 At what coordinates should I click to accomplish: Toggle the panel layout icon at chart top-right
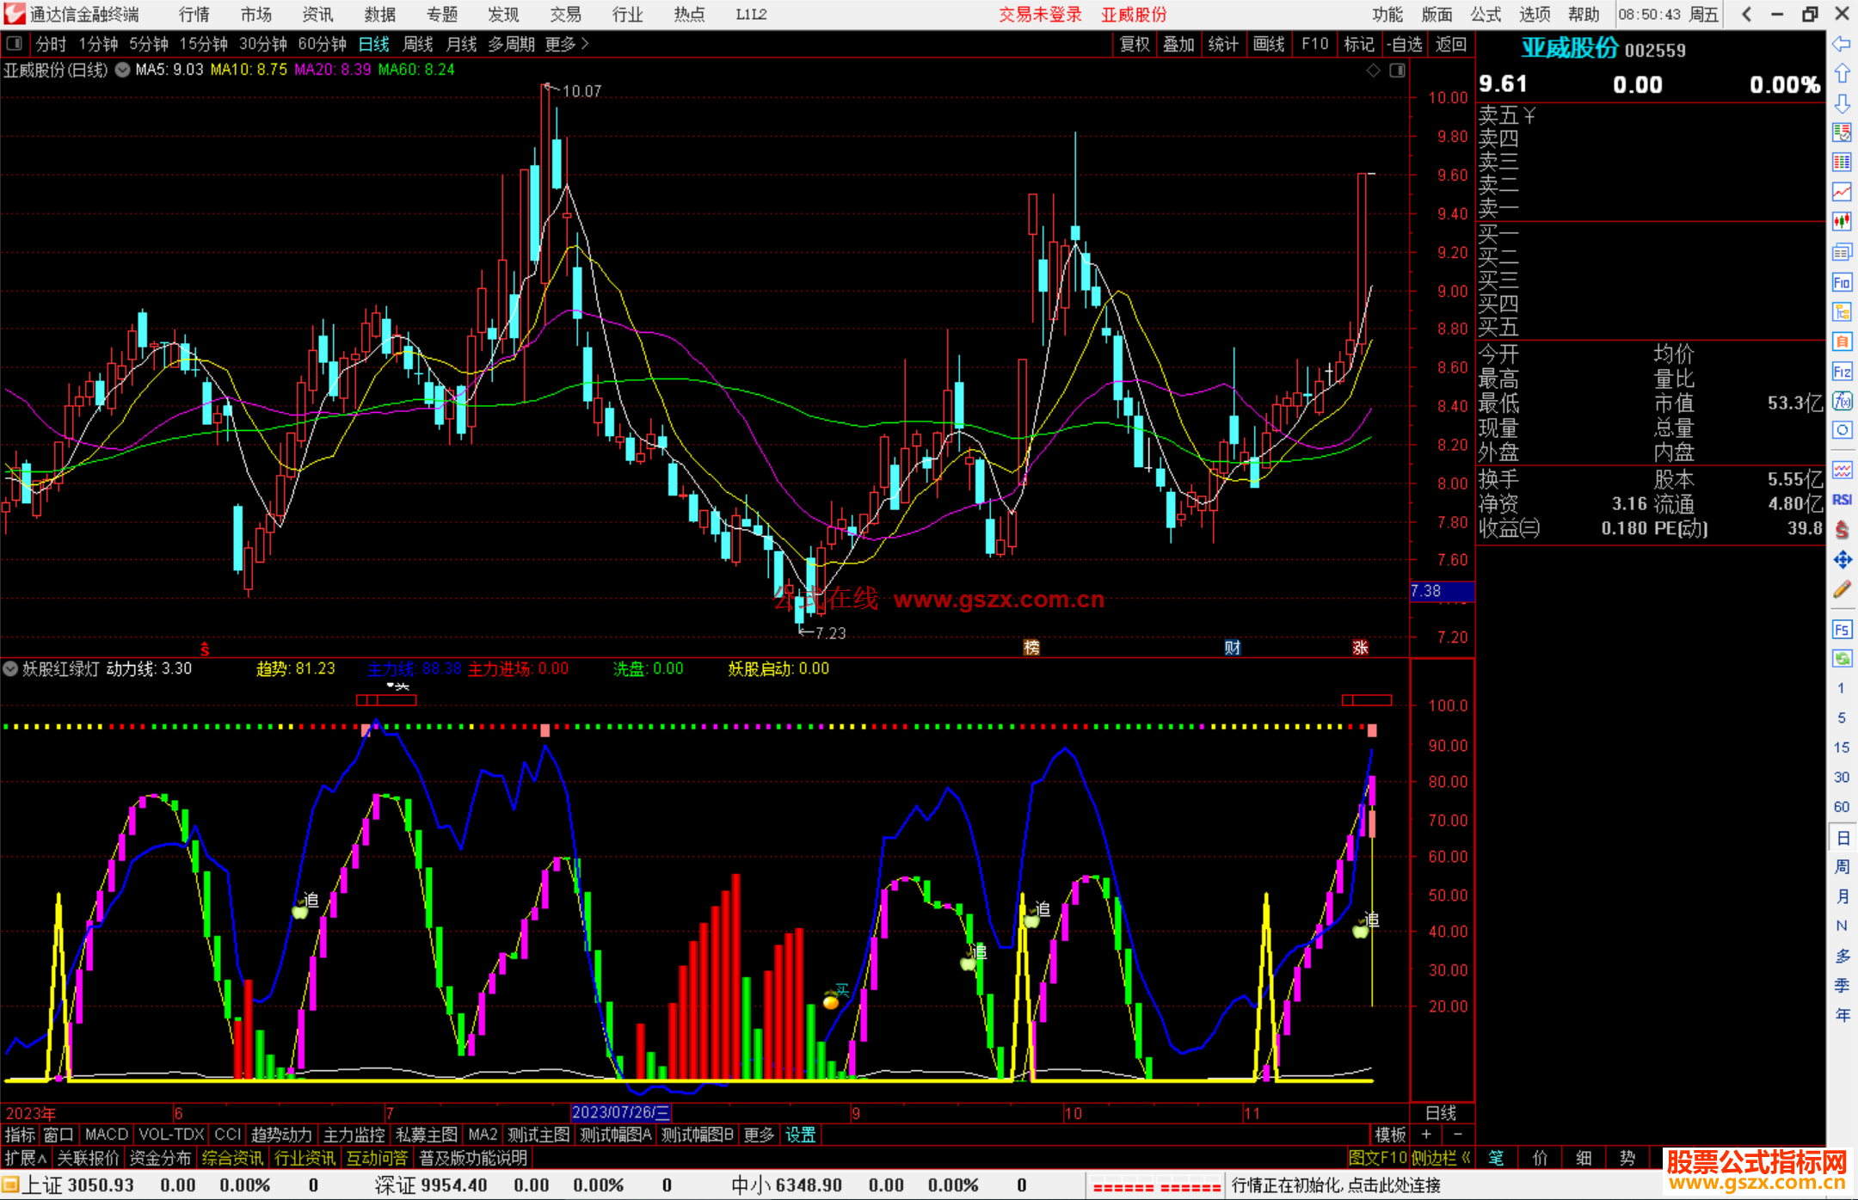[1397, 71]
